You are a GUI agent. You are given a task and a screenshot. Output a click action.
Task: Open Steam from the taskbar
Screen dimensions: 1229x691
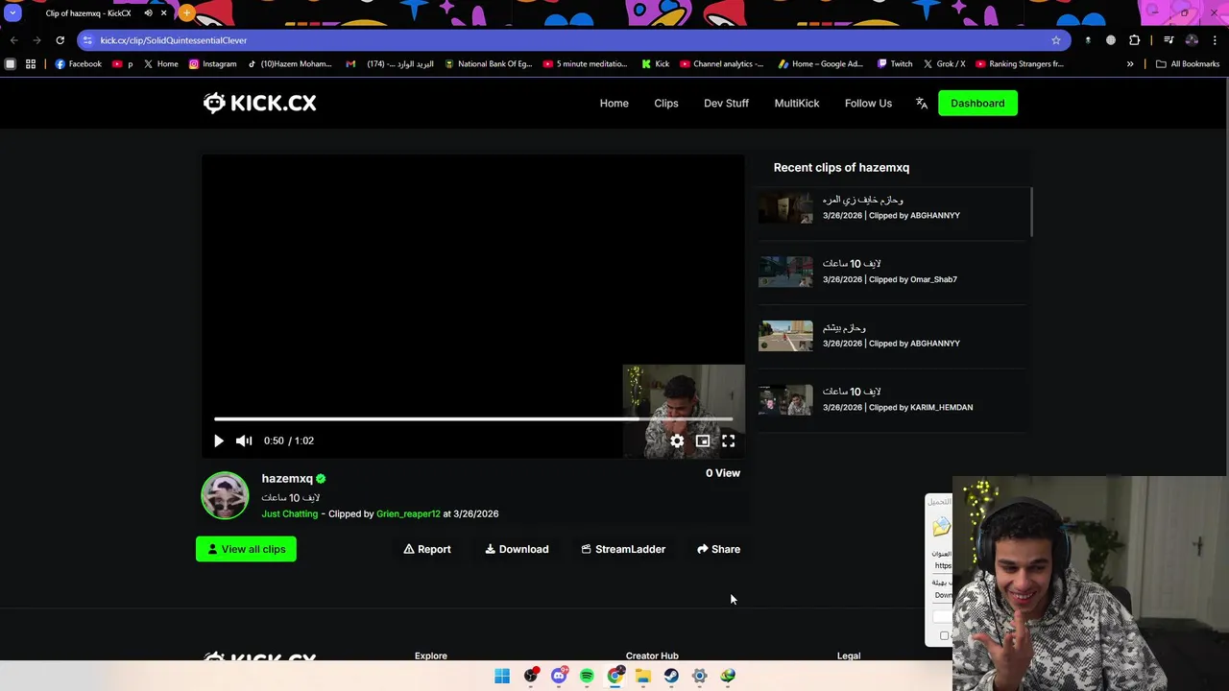(x=671, y=676)
